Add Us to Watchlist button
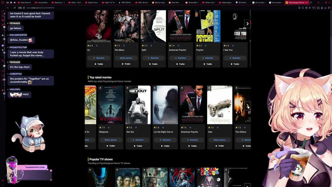This screenshot has height=187, width=332. coord(99,58)
